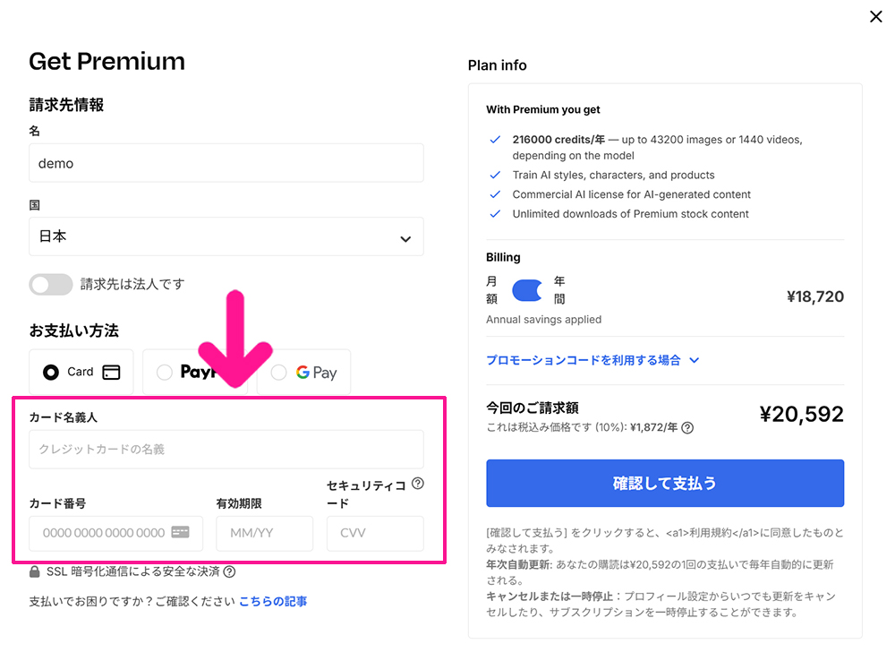Open the 国 country dropdown showing 日本

coord(226,236)
